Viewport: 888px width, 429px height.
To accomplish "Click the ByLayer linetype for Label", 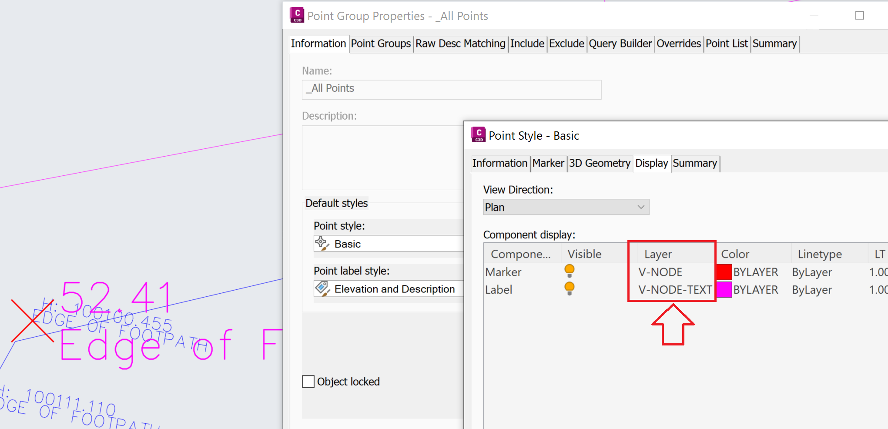I will click(811, 289).
